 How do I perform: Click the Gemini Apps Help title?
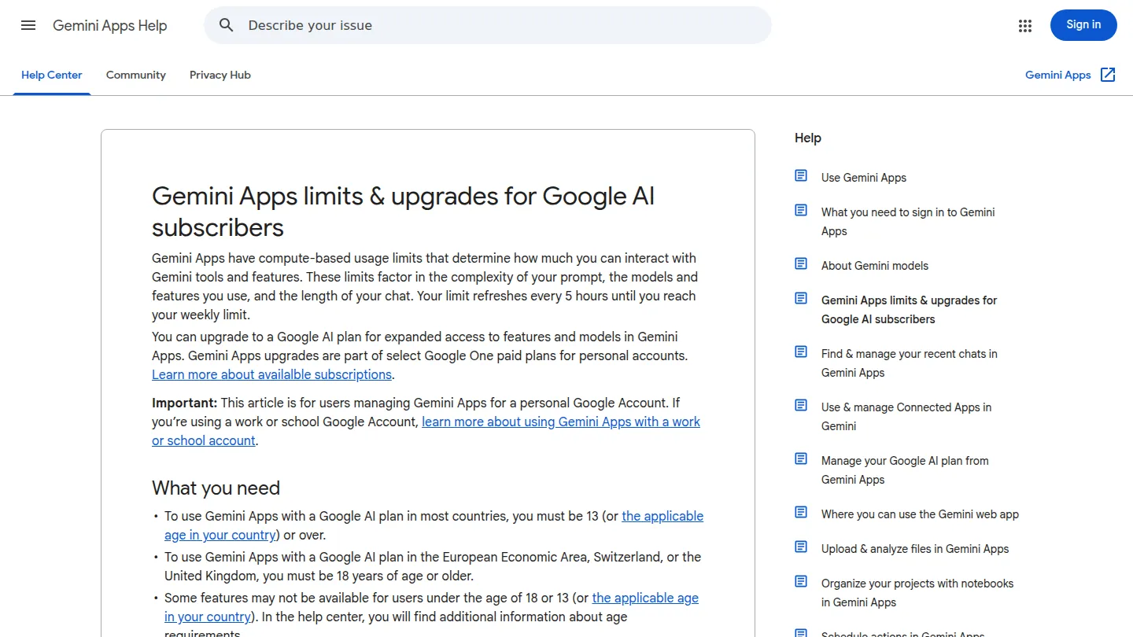tap(110, 26)
